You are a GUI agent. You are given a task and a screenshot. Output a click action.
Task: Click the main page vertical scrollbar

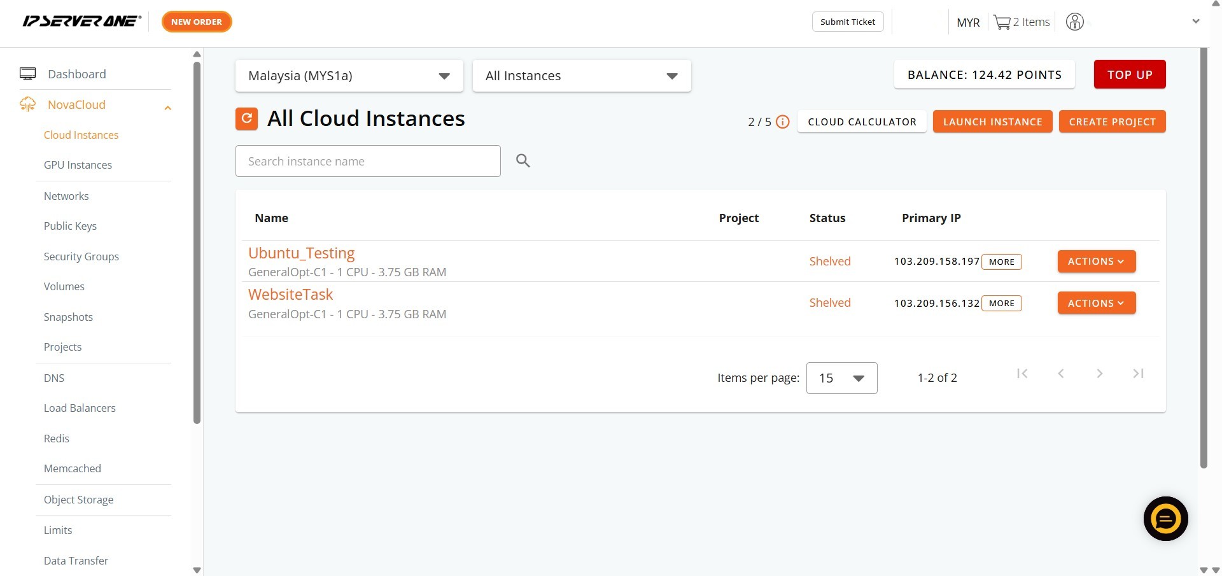pyautogui.click(x=1204, y=258)
